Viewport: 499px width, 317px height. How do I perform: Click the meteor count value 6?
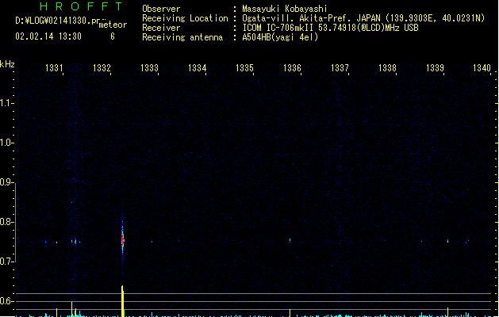tap(113, 36)
